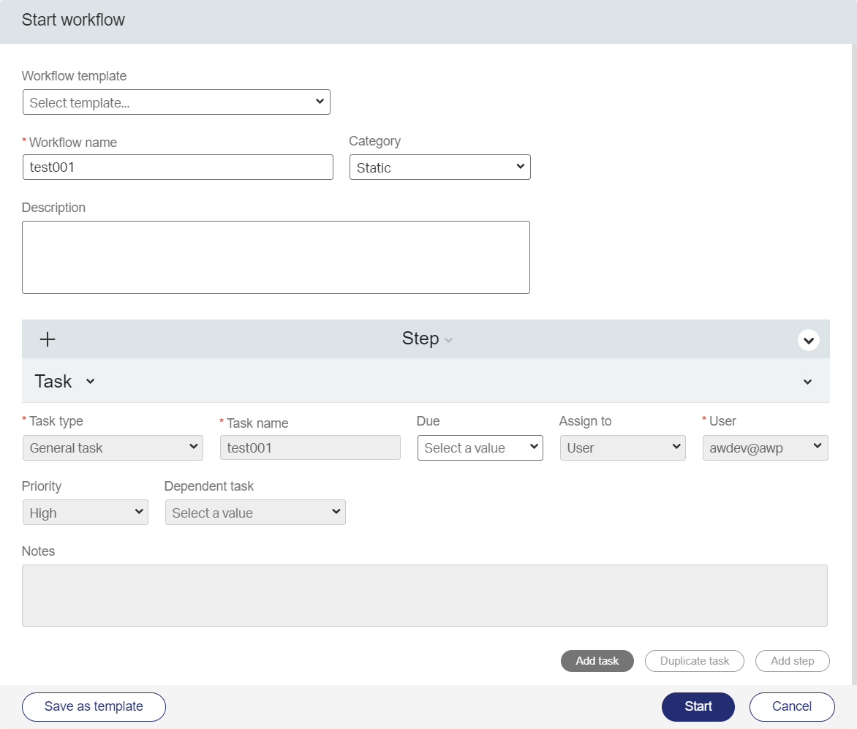Open the Dependent task dropdown

click(255, 513)
